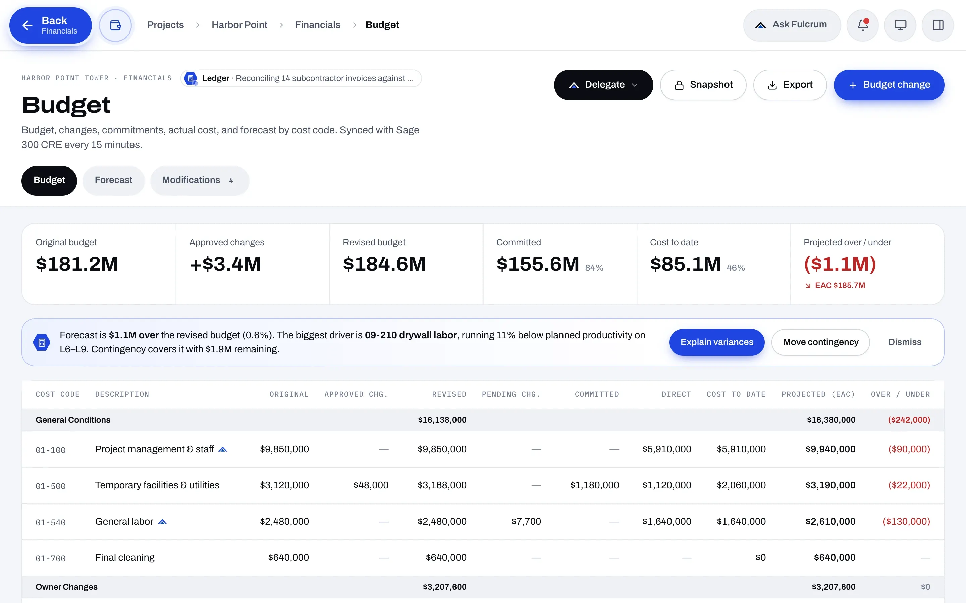Click the Original budget card

99,264
